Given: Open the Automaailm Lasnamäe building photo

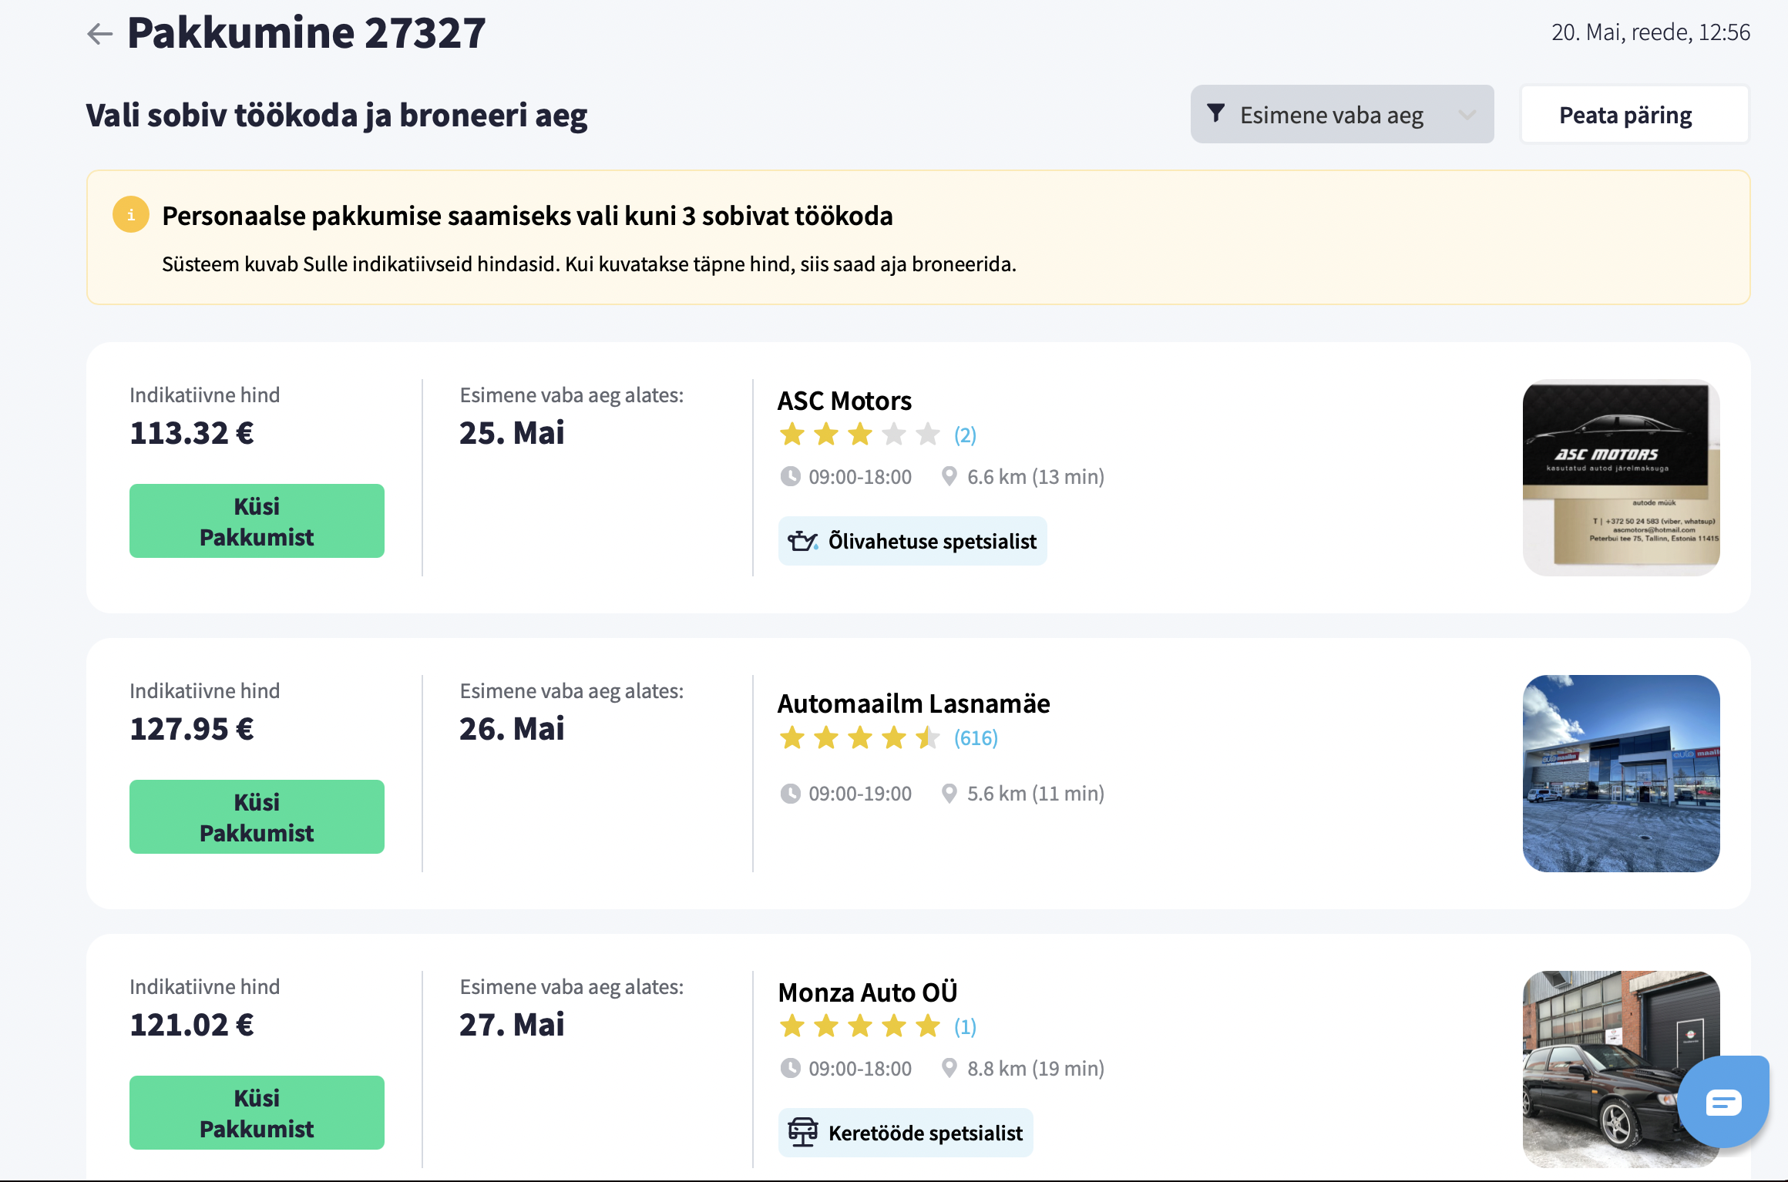Looking at the screenshot, I should 1621,774.
